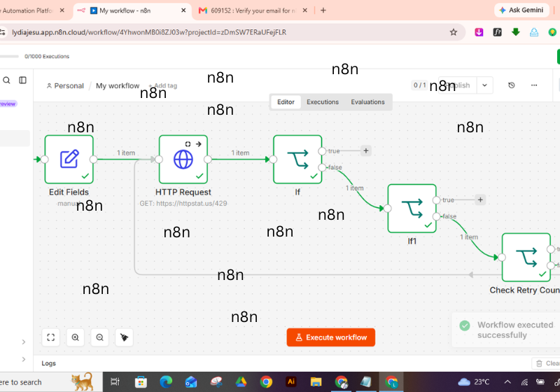This screenshot has width=560, height=392.
Task: Select the node labeled If
Action: click(297, 159)
